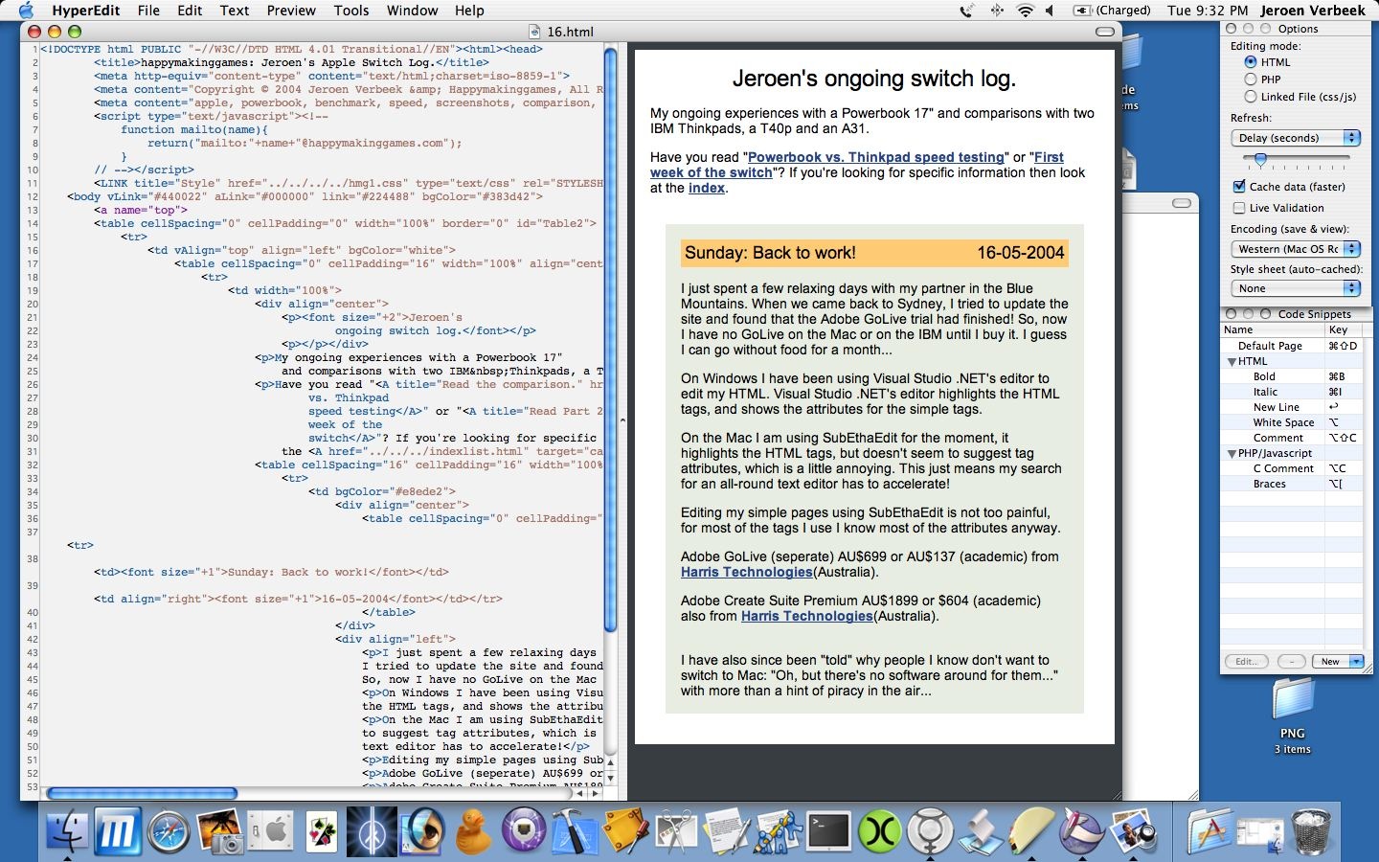Select the Default Page snippet row
Viewport: 1379px width, 862px height.
pos(1291,346)
